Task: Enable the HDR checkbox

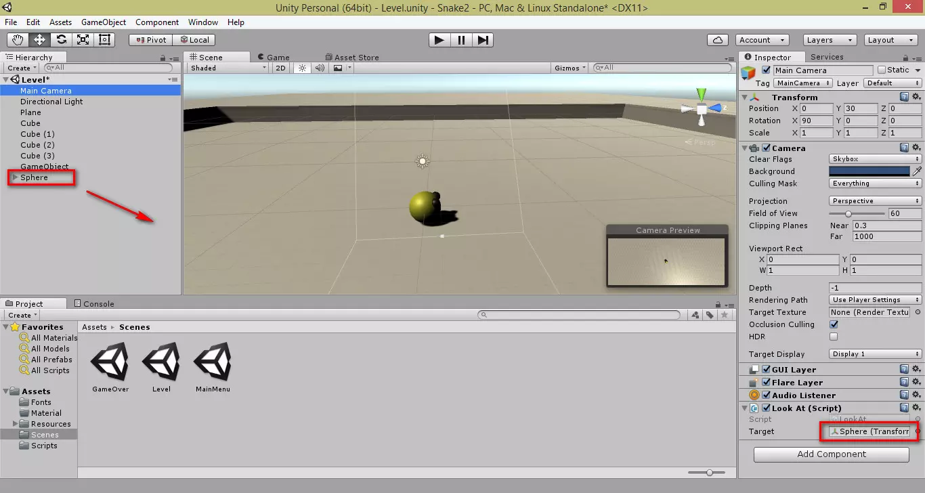Action: coord(834,337)
